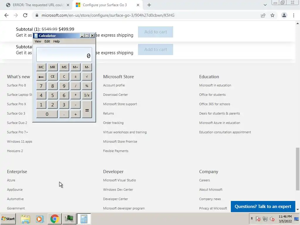
Task: Click the Calculator percent key
Action: pyautogui.click(x=87, y=86)
